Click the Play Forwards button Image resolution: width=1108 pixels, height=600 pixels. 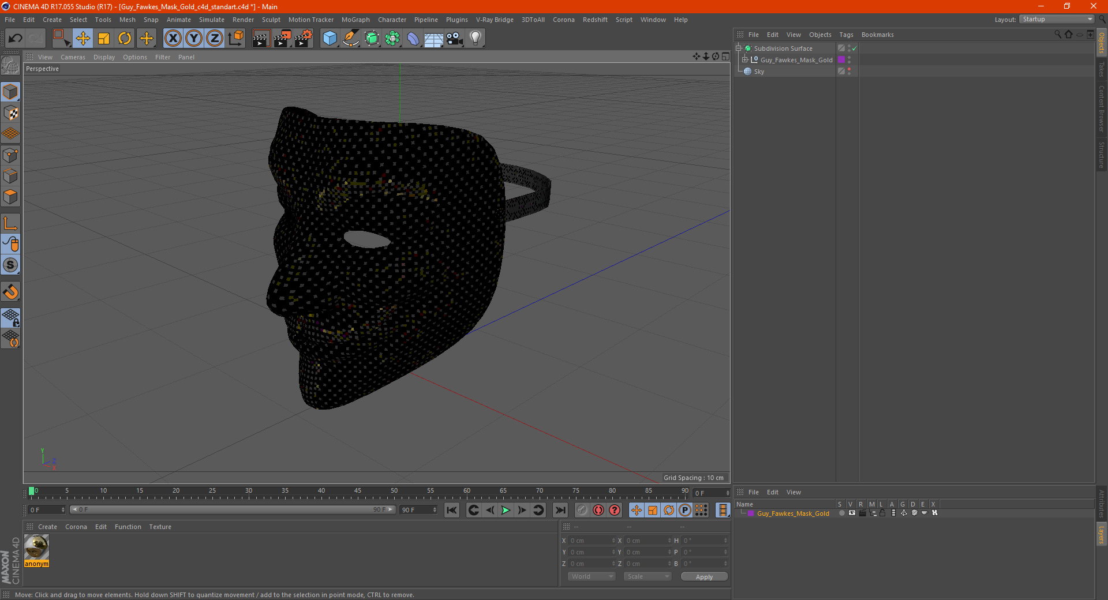click(506, 510)
